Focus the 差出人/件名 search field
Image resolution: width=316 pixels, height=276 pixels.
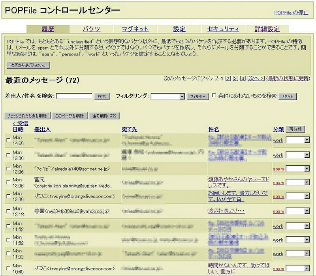point(74,96)
